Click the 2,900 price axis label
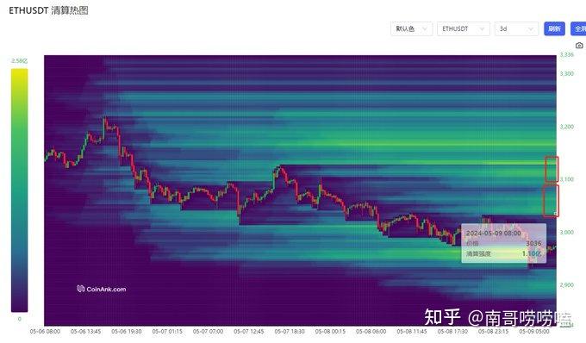The height and width of the screenshot is (343, 586). [x=566, y=284]
